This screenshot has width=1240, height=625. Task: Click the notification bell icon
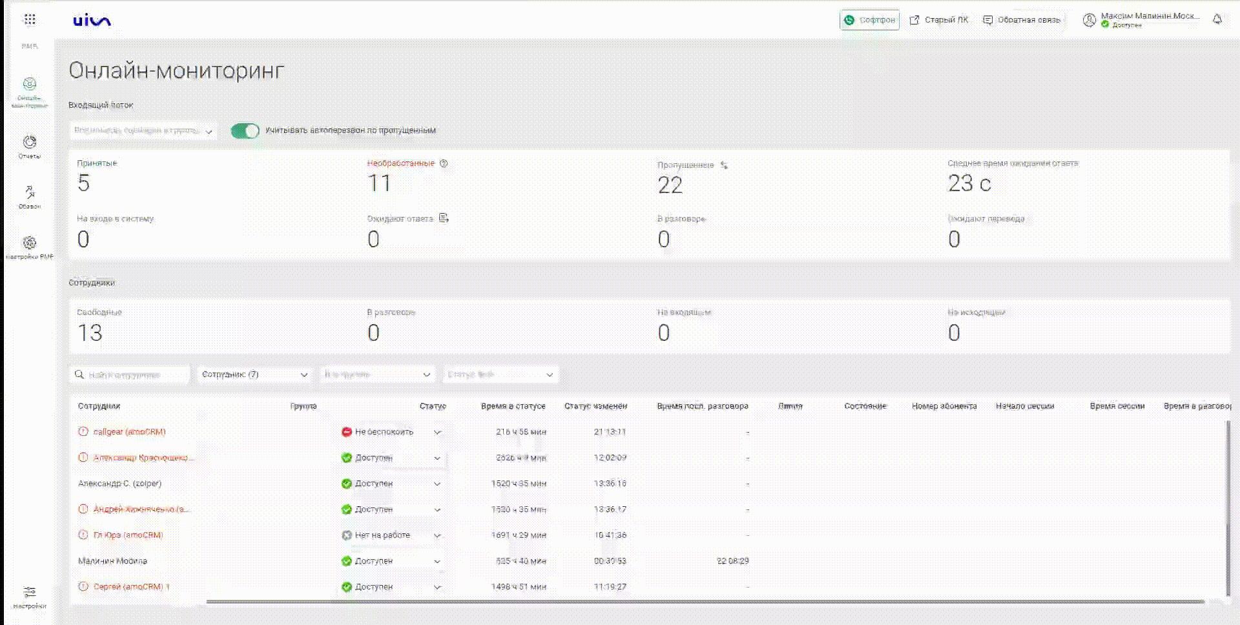[x=1217, y=19]
